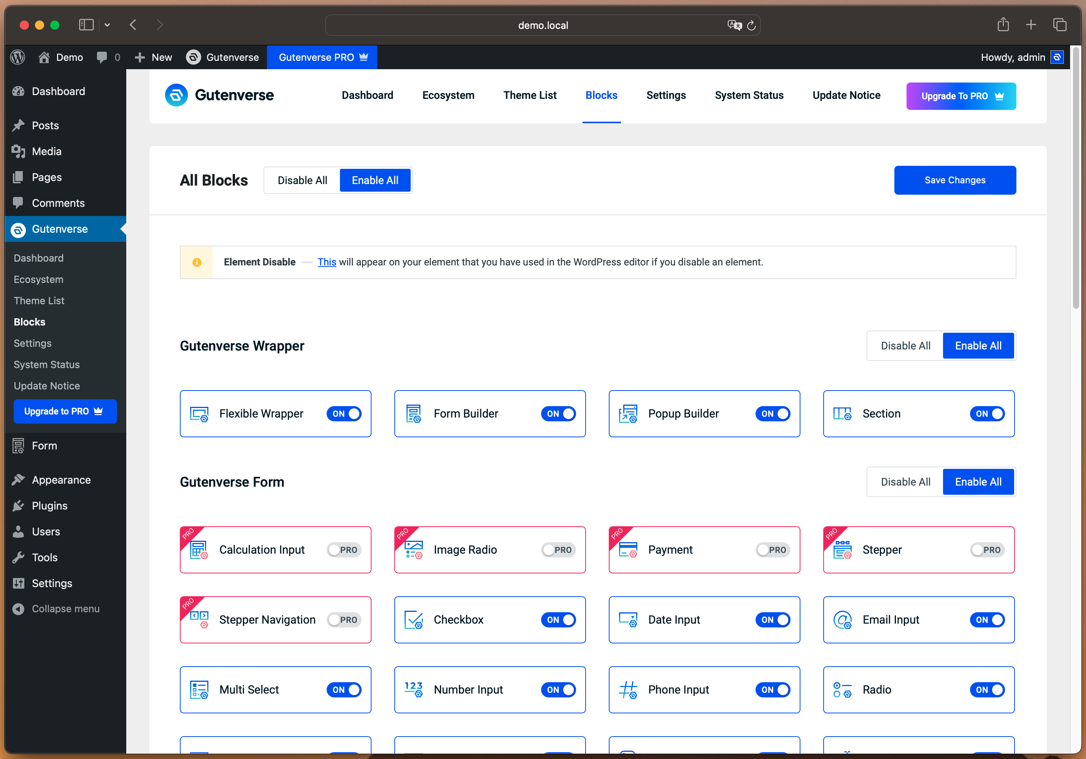
Task: Click the Safari share icon
Action: 1003,25
